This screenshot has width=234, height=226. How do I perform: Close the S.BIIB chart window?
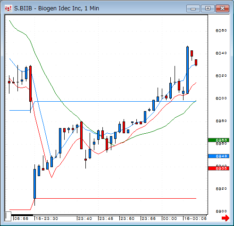[x=222, y=8]
